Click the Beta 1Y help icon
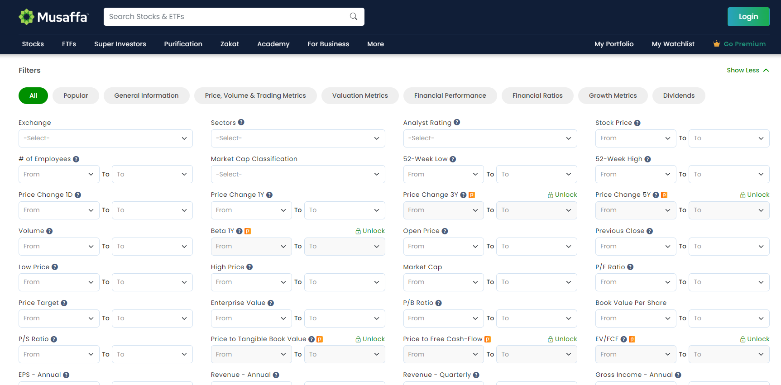The width and height of the screenshot is (781, 385). point(239,231)
